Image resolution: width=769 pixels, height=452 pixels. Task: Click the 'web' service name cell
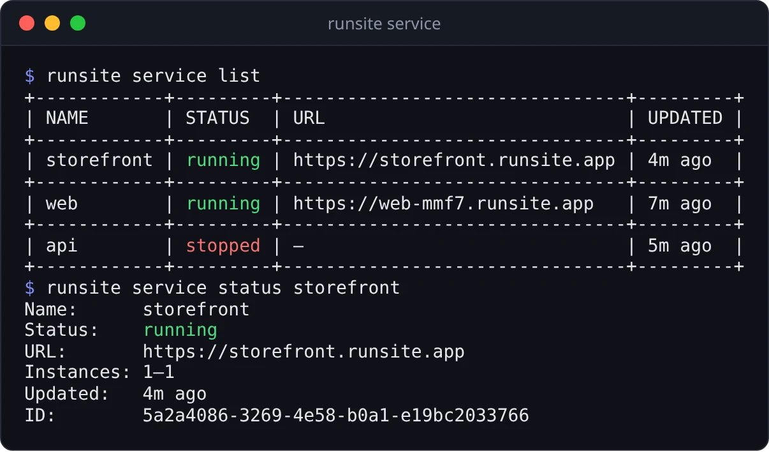[x=62, y=204]
